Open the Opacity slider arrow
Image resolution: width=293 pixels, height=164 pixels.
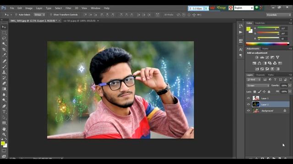pos(290,86)
